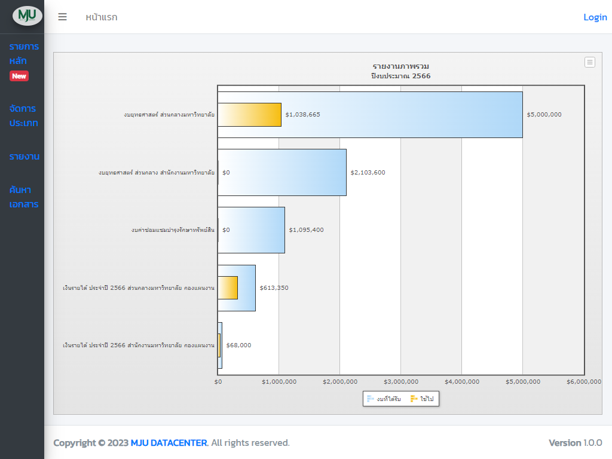Click the red New badge
Screen dimensions: 612x459
19,76
